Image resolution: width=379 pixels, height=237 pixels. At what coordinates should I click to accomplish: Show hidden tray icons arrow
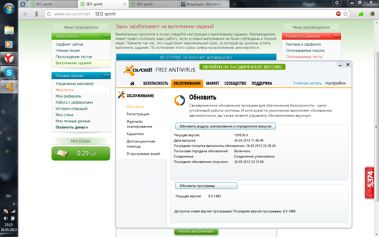(14, 204)
